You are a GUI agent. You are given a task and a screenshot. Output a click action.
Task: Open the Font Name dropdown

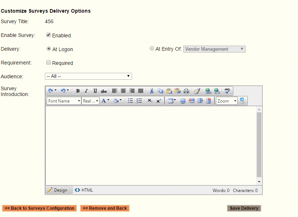(x=64, y=101)
